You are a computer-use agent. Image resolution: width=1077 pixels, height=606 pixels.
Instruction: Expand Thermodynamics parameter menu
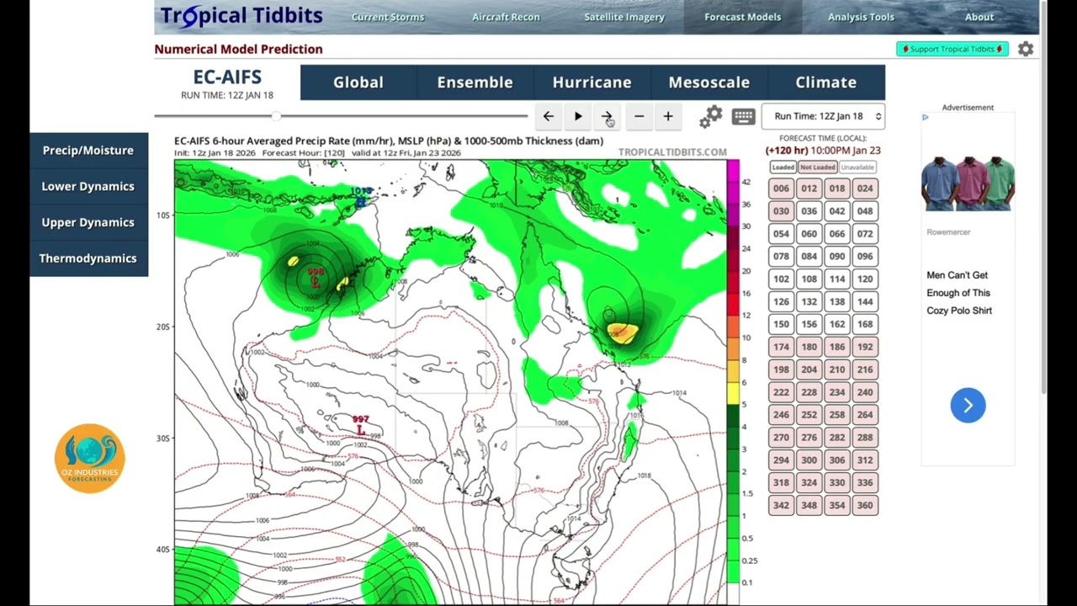[88, 258]
